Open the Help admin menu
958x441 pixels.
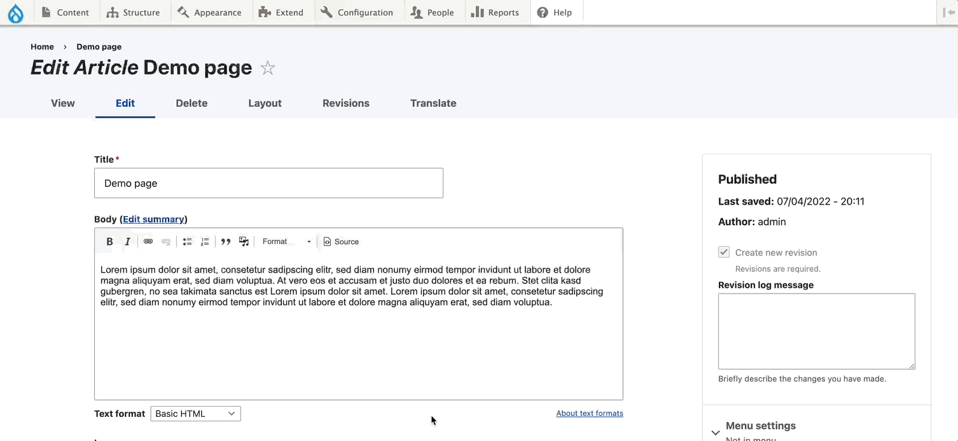(x=555, y=13)
